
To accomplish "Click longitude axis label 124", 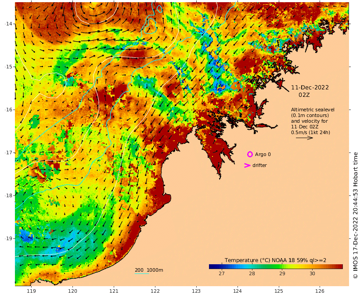I will point(238,291).
